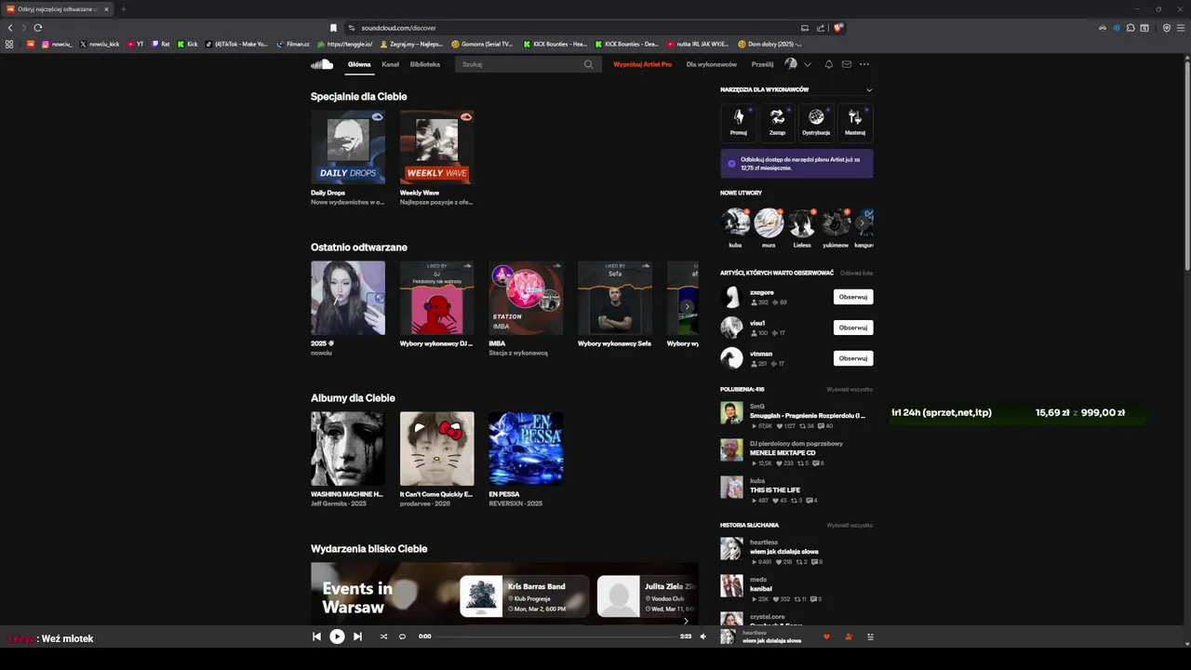Switch to the Biblioteka tab

tap(425, 64)
